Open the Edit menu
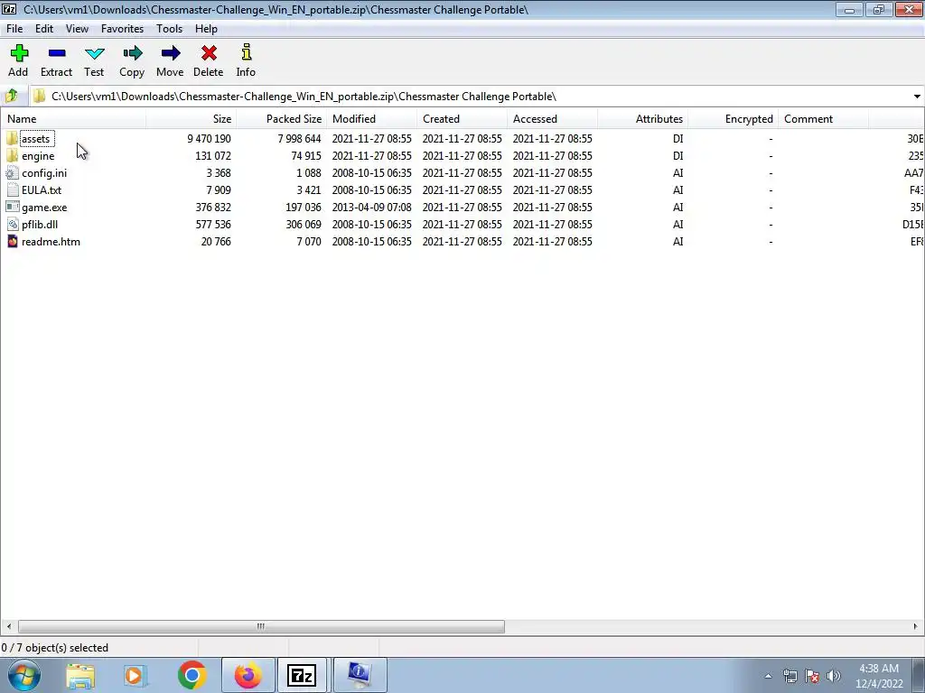 [44, 28]
